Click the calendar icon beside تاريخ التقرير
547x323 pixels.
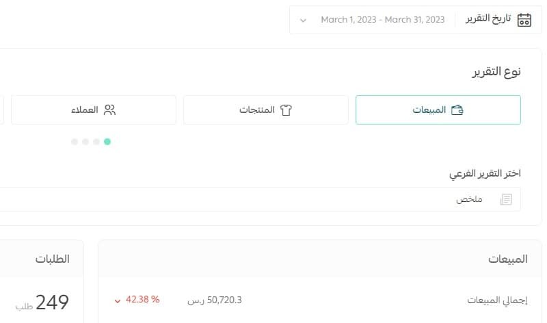(x=524, y=20)
